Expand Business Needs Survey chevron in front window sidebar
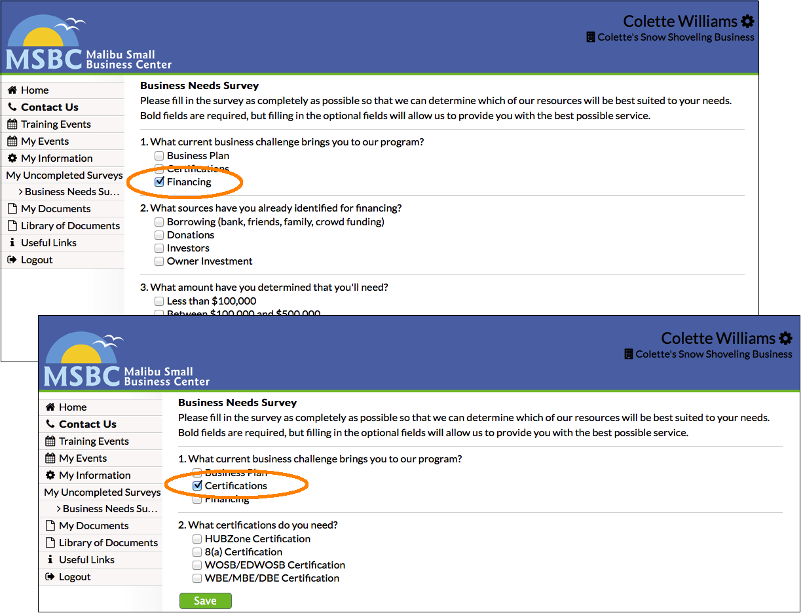Viewport: 803px width, 615px height. coord(58,509)
